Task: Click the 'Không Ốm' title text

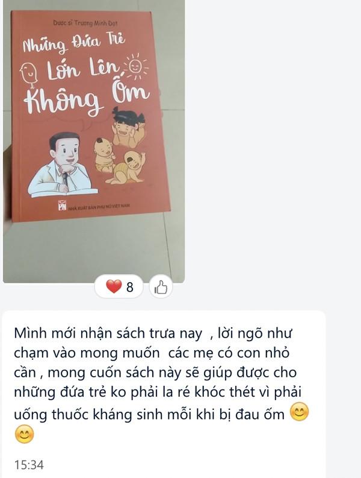Action: tap(87, 98)
